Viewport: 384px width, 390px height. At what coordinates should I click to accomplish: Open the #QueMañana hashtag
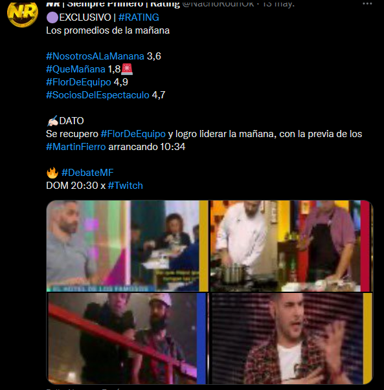(x=76, y=69)
